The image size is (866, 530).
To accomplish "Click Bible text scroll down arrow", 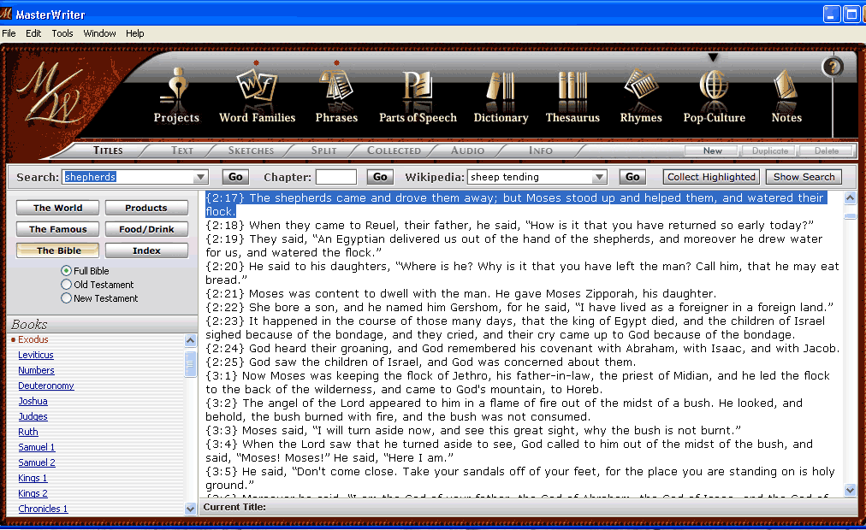I will 850,490.
